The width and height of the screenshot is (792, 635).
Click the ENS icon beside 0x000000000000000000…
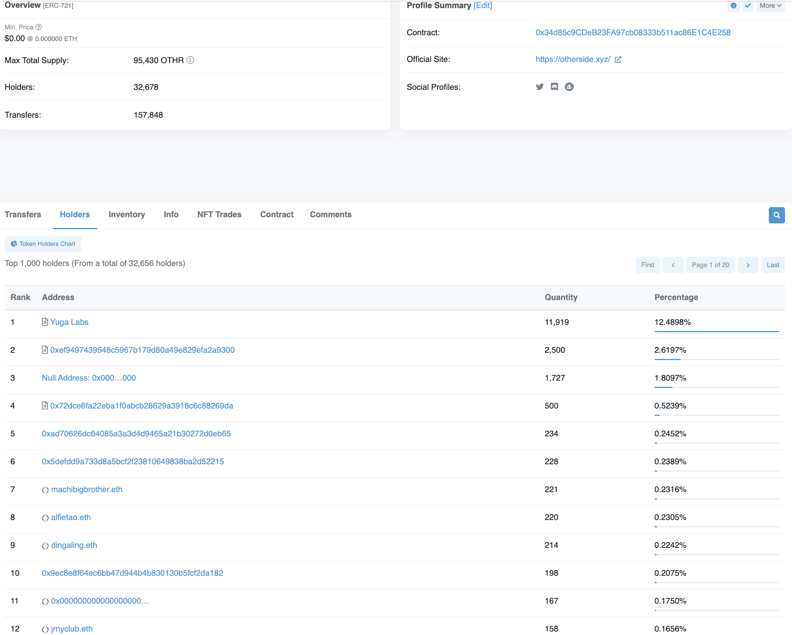click(x=45, y=601)
